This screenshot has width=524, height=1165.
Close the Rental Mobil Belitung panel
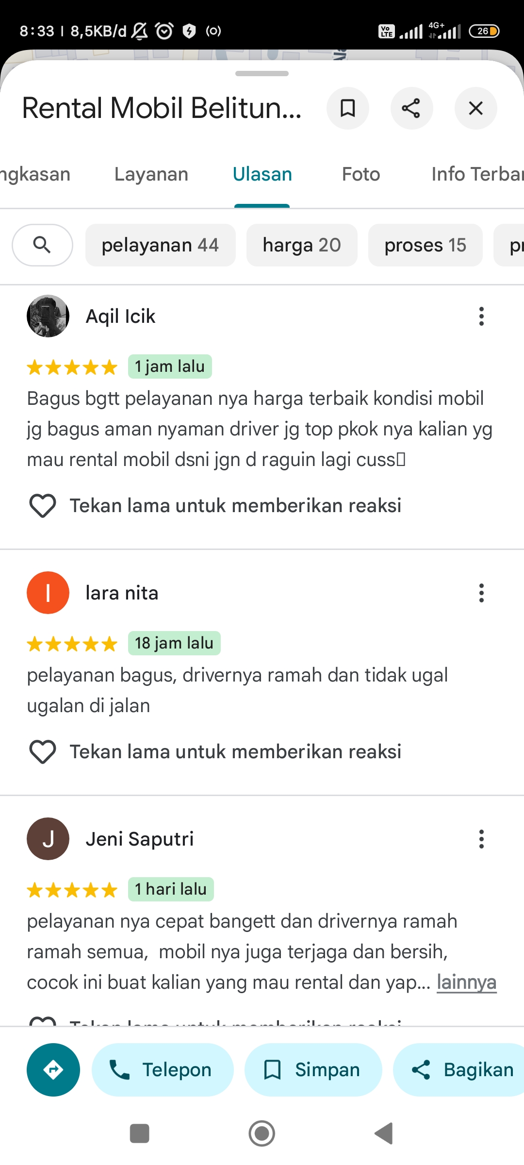pos(475,108)
